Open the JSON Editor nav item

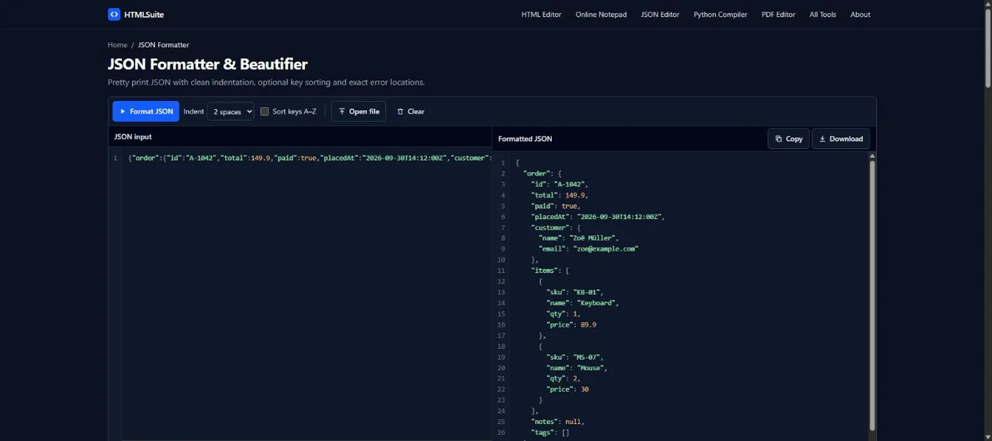(x=660, y=14)
